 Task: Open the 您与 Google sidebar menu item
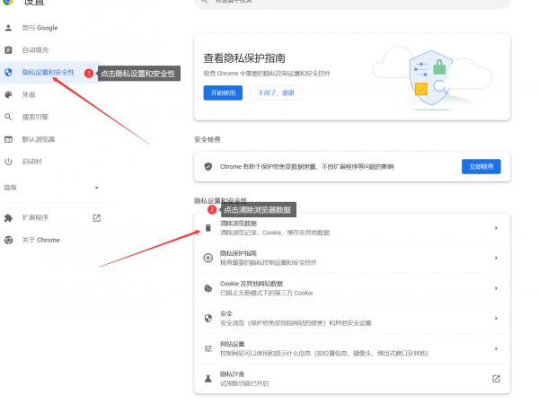tap(40, 28)
